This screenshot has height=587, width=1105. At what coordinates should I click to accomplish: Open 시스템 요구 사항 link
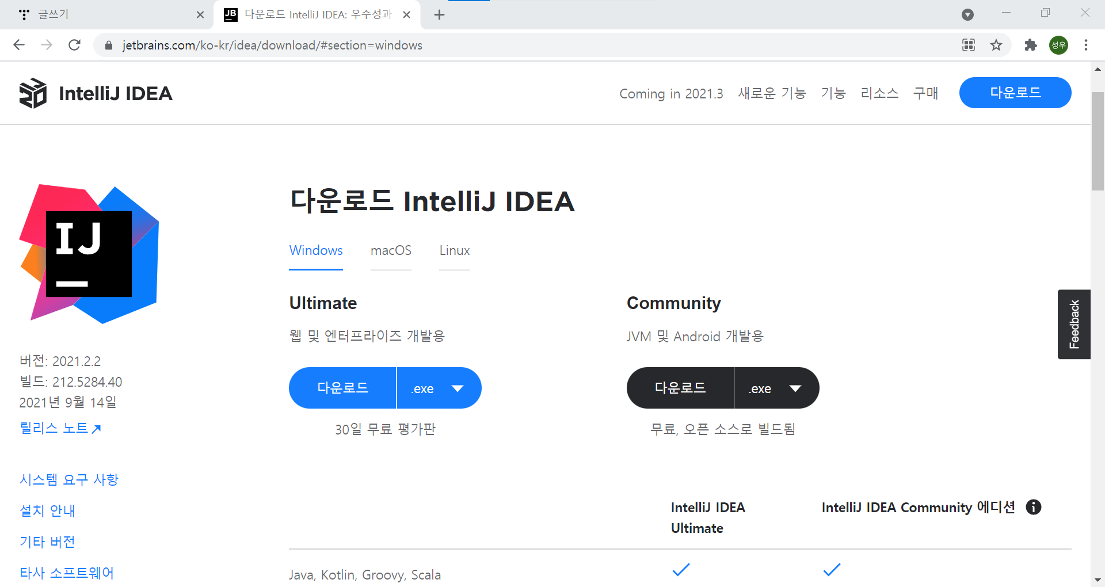tap(69, 479)
